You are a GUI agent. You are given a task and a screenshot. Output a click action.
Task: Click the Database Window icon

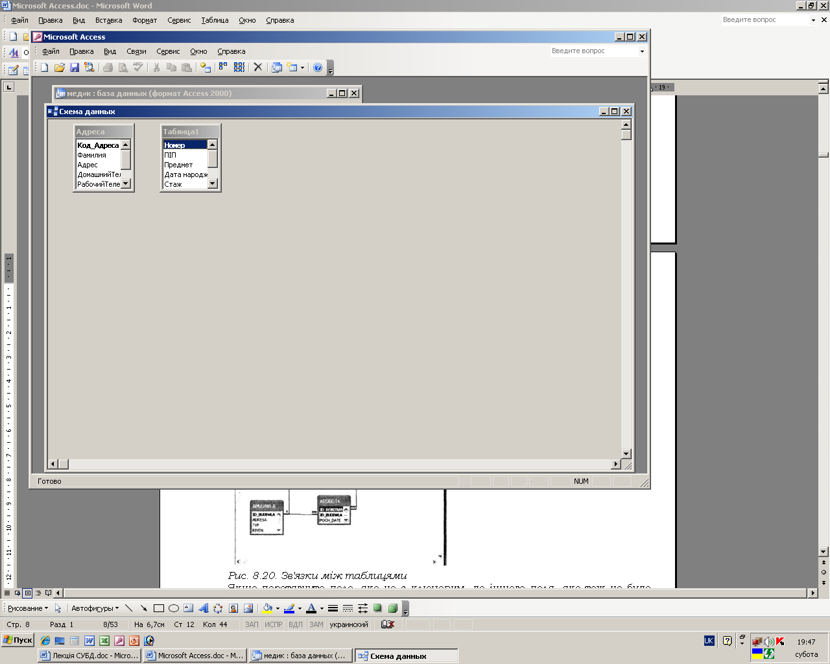(x=277, y=67)
